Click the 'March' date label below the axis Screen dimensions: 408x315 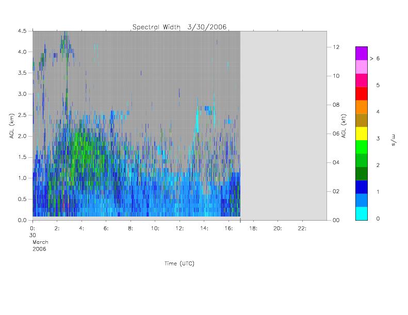point(40,242)
